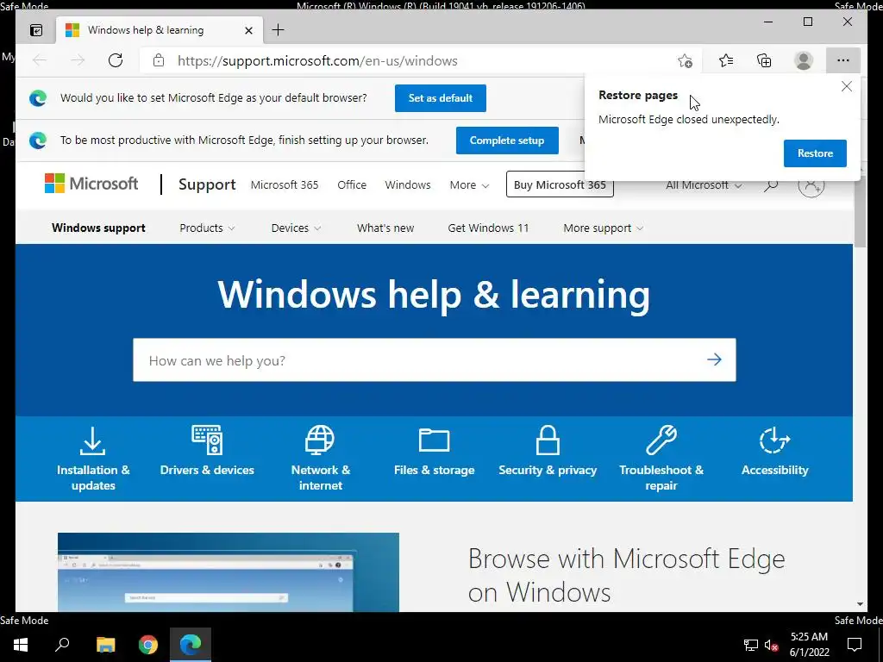The image size is (883, 662).
Task: Open Edge Settings and more menu
Action: [x=843, y=60]
